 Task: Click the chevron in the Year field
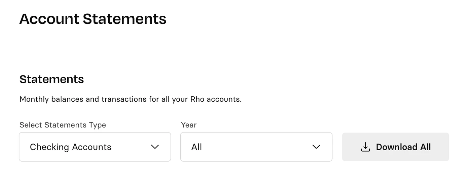pos(316,147)
